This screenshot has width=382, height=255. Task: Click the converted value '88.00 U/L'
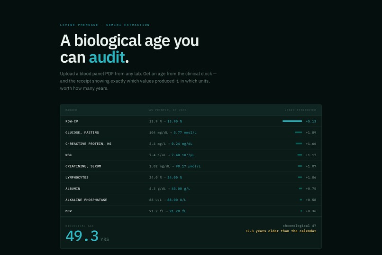coord(177,200)
